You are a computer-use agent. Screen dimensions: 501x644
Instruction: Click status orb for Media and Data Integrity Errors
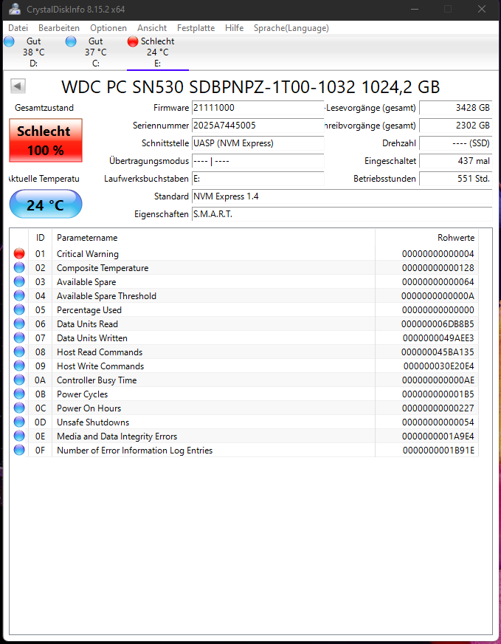[19, 436]
